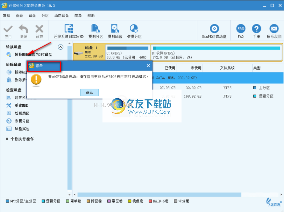The width and height of the screenshot is (284, 212).
Task: Collapse the 转换磁盘 section chevron
Action: [61, 47]
